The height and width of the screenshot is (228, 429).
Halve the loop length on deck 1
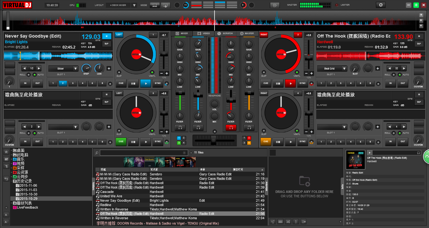pyautogui.click(x=24, y=68)
